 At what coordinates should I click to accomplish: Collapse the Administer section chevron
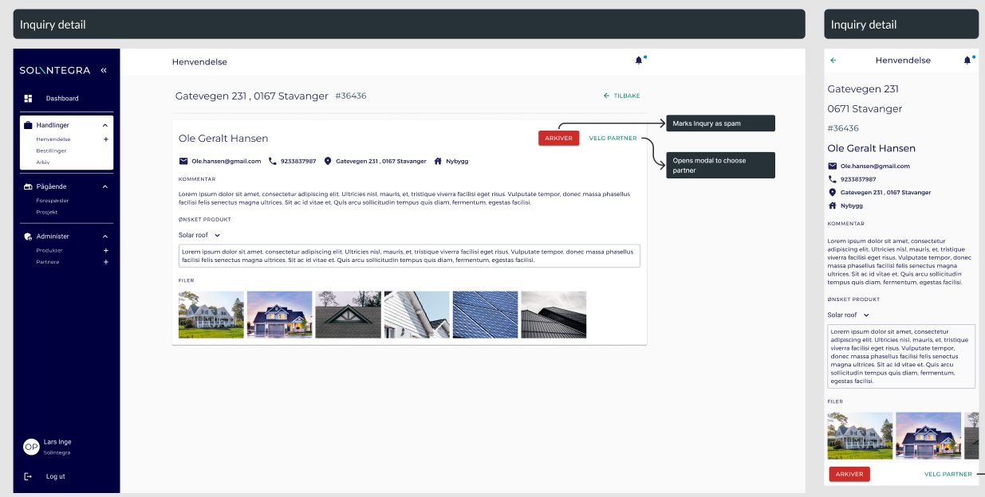click(x=105, y=237)
